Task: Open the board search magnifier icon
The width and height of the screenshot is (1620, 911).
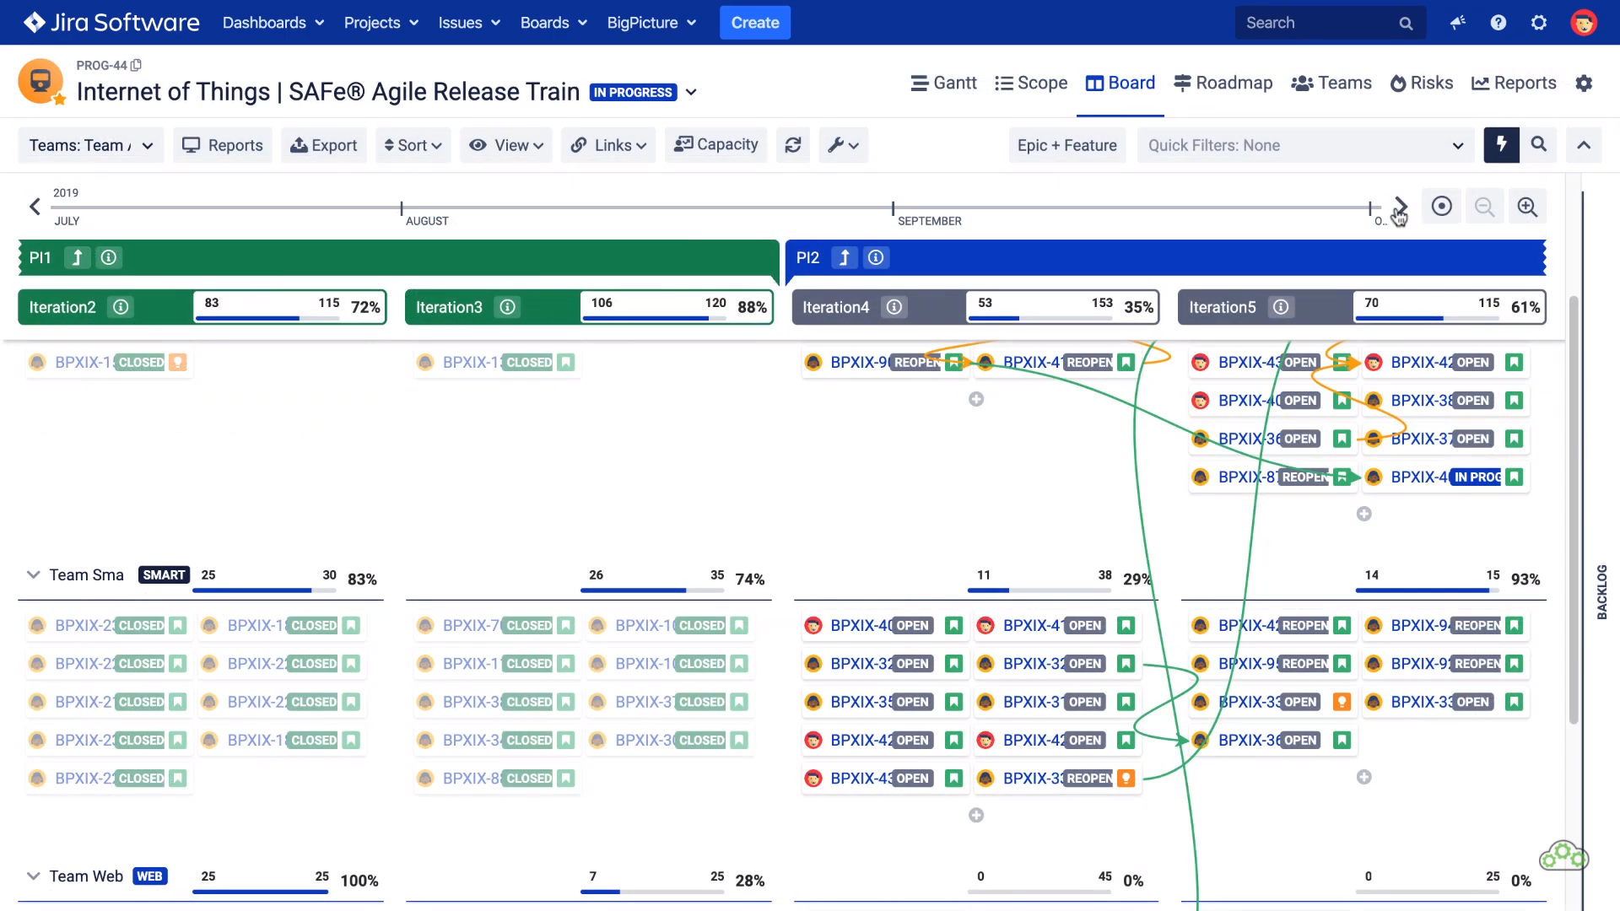Action: tap(1538, 144)
